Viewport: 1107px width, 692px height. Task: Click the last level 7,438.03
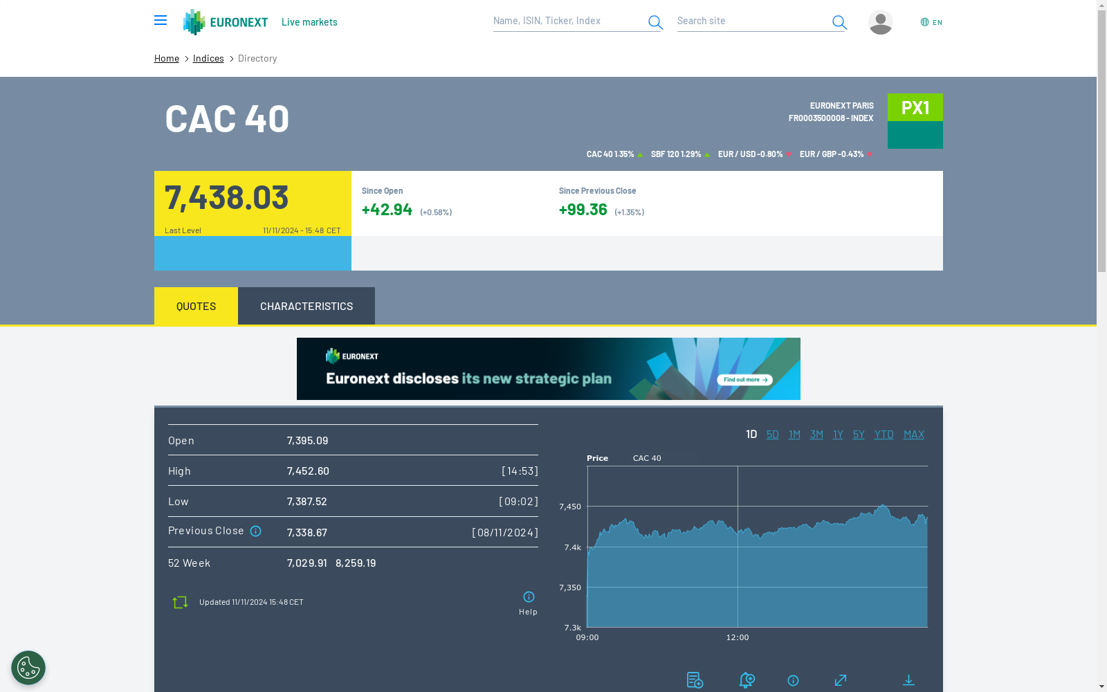pyautogui.click(x=227, y=198)
